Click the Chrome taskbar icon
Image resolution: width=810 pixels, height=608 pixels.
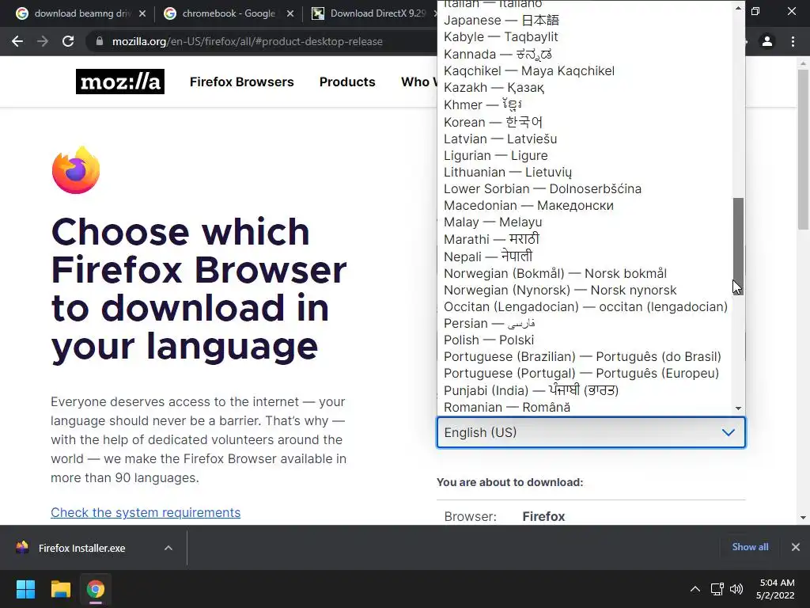96,589
